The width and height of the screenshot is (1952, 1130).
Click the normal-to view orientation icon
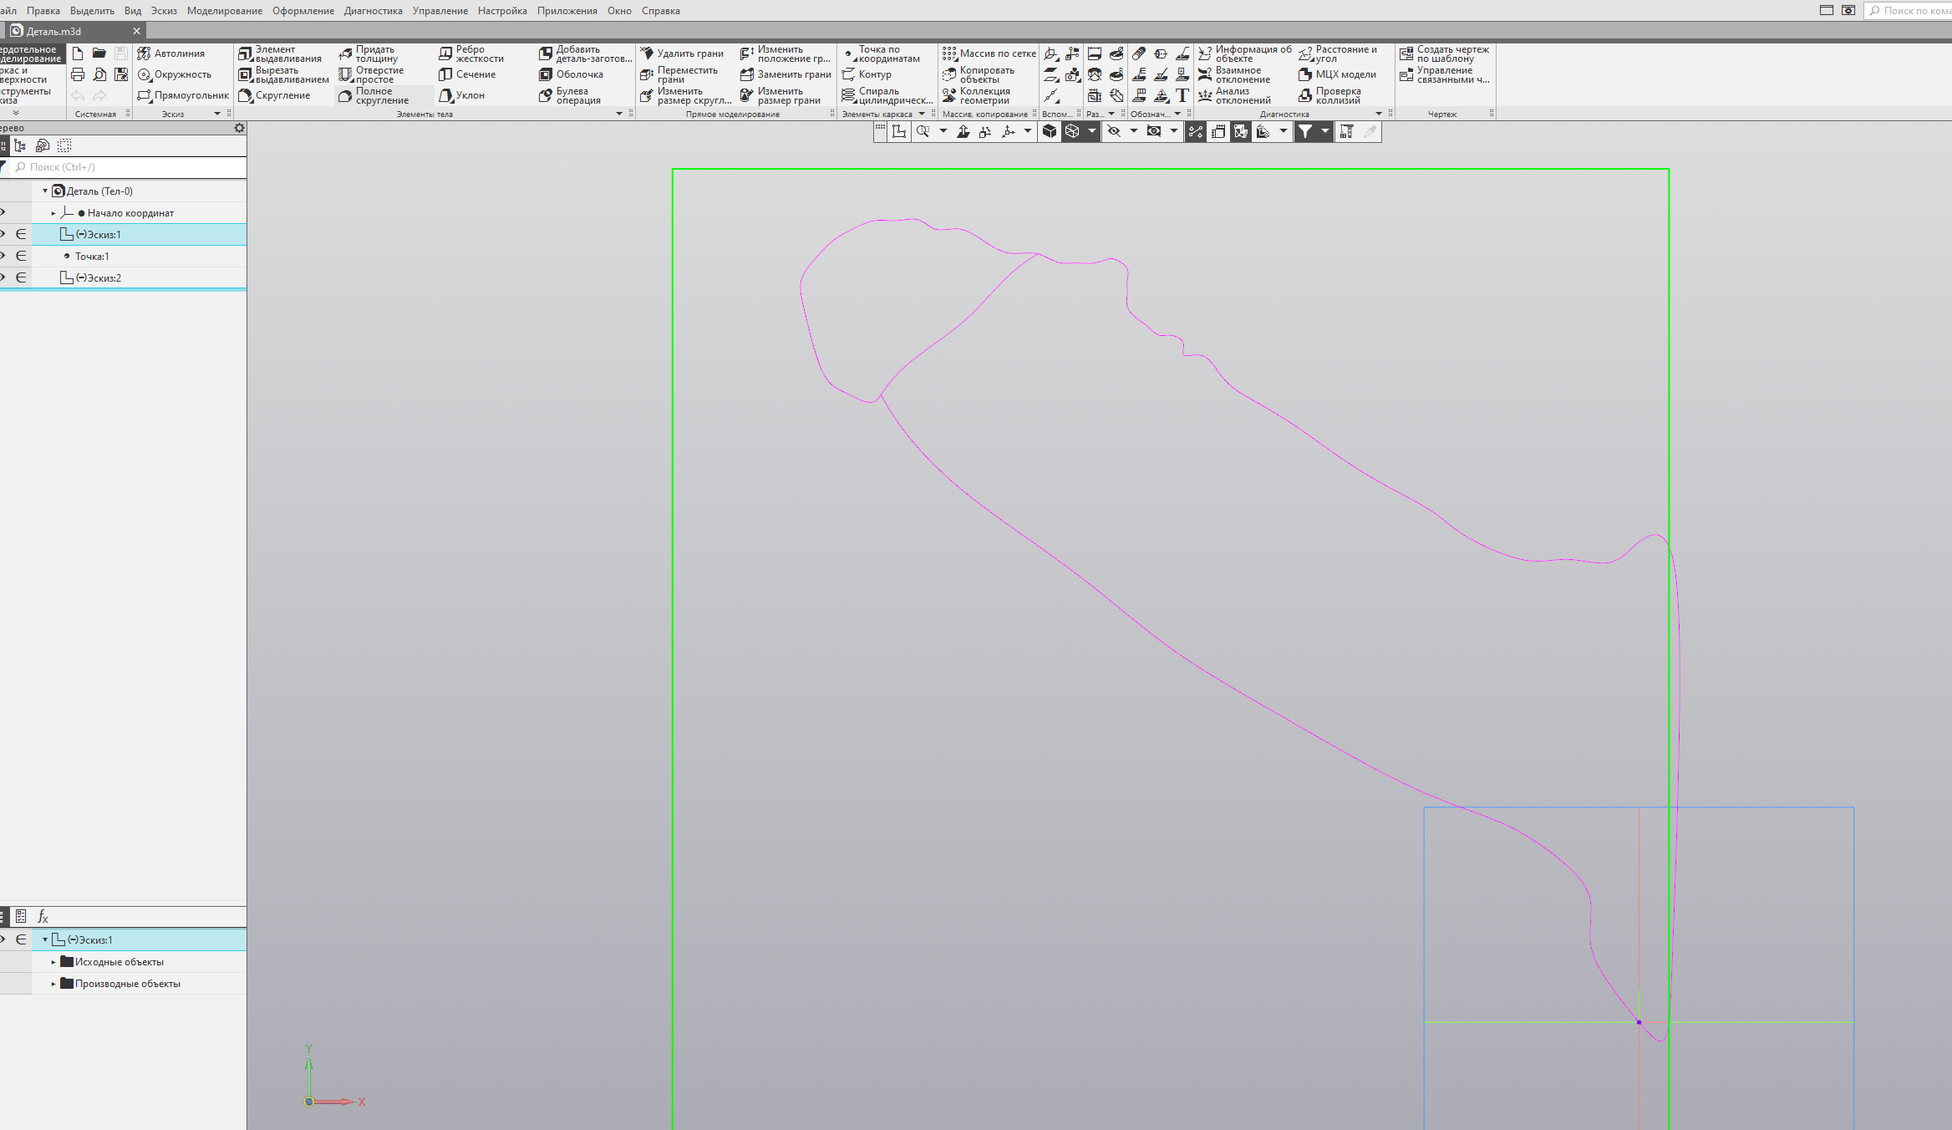point(963,131)
